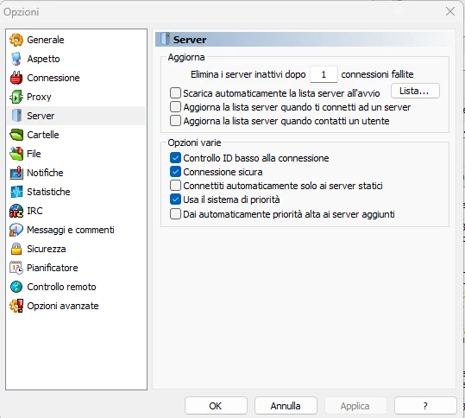
Task: Click the Applica button
Action: [355, 406]
